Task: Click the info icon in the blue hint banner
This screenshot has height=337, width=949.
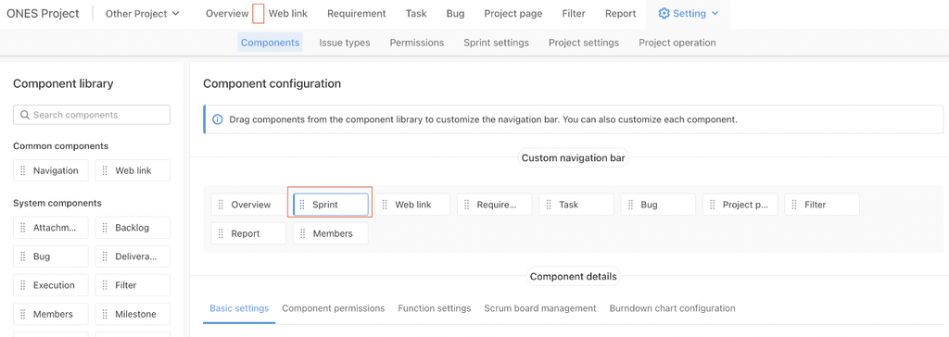Action: [217, 119]
